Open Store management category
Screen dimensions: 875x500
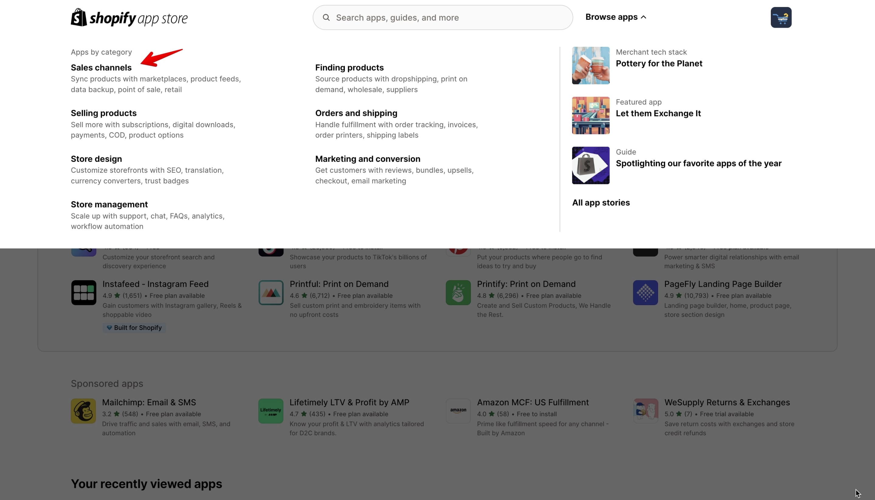pyautogui.click(x=109, y=204)
